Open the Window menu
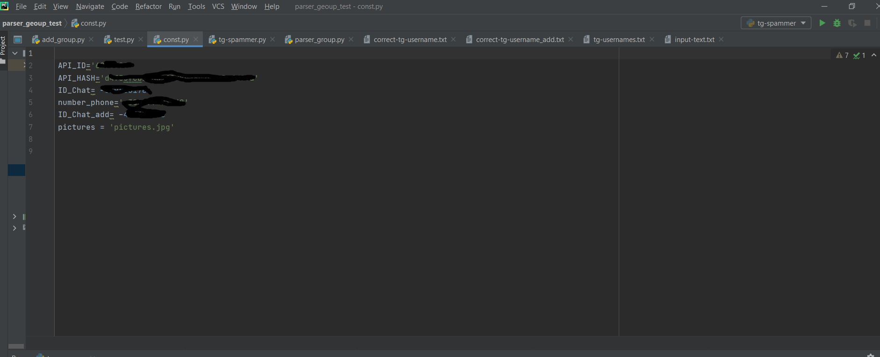Image resolution: width=880 pixels, height=357 pixels. [244, 7]
